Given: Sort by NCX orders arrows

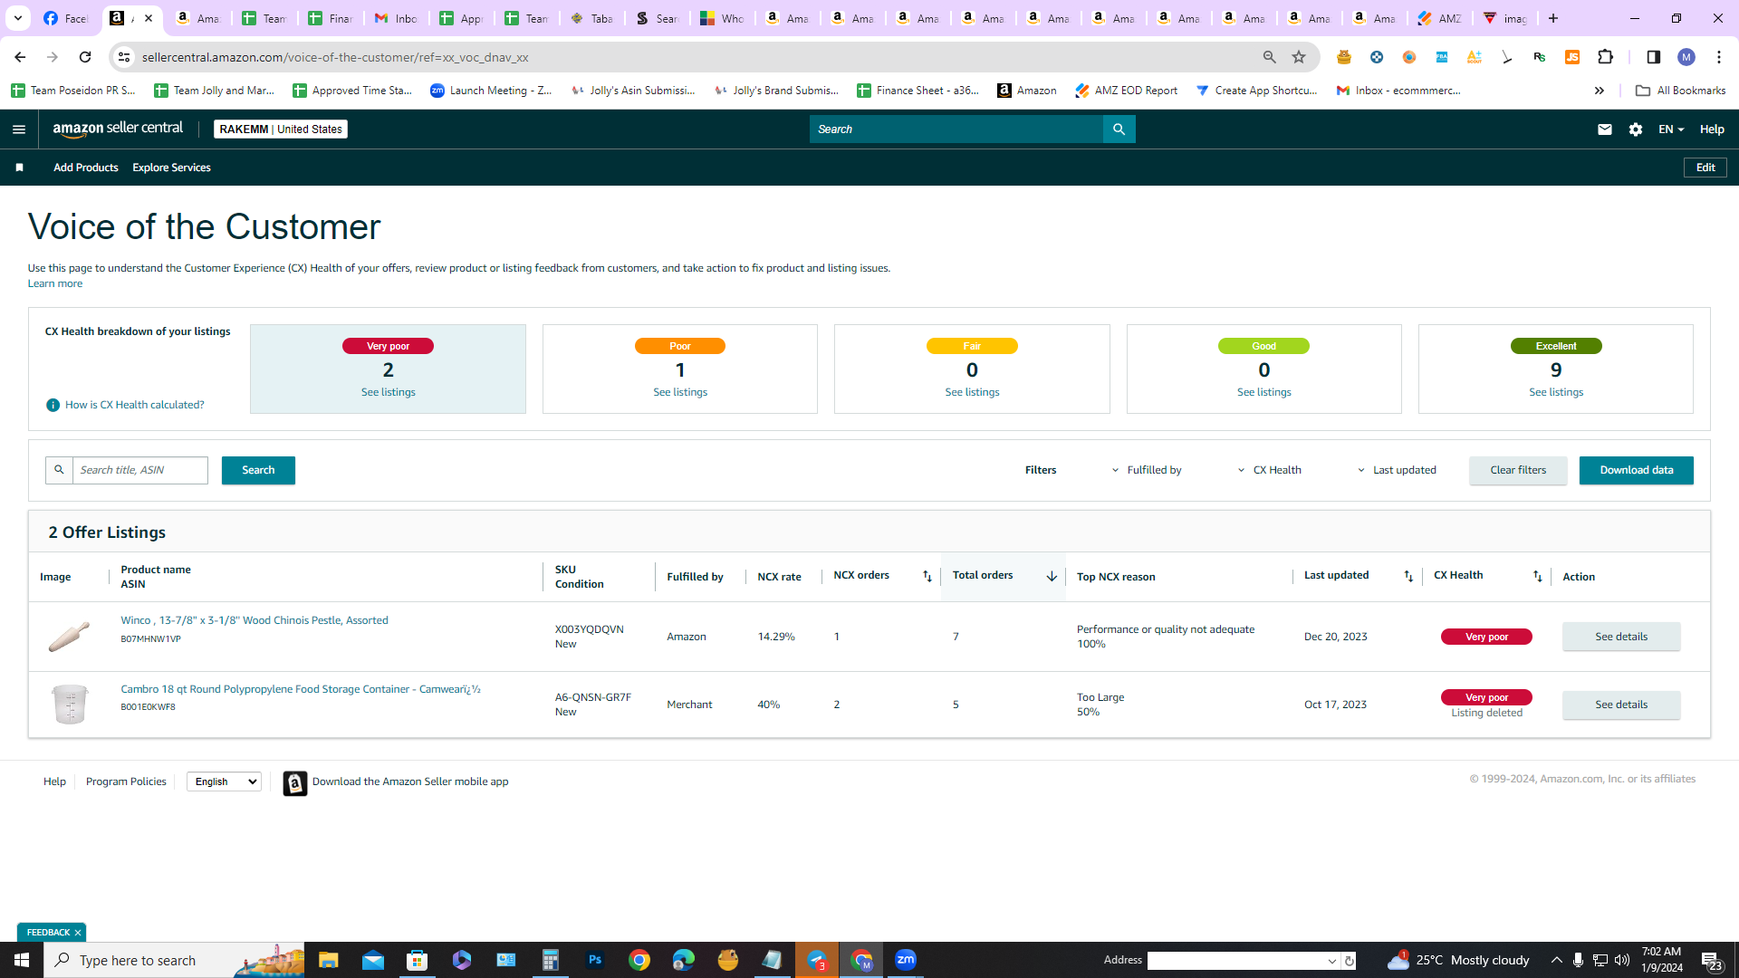Looking at the screenshot, I should (927, 576).
